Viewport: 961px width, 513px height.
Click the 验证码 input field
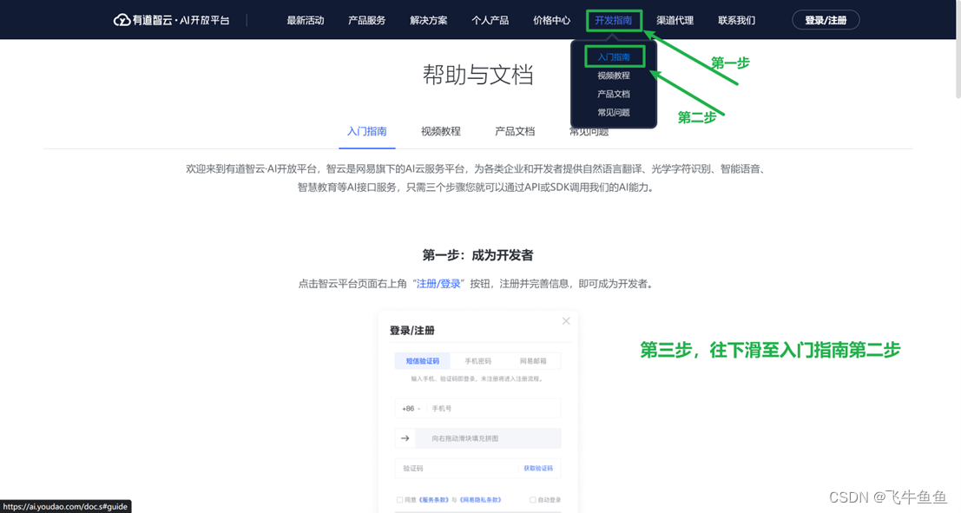point(457,468)
